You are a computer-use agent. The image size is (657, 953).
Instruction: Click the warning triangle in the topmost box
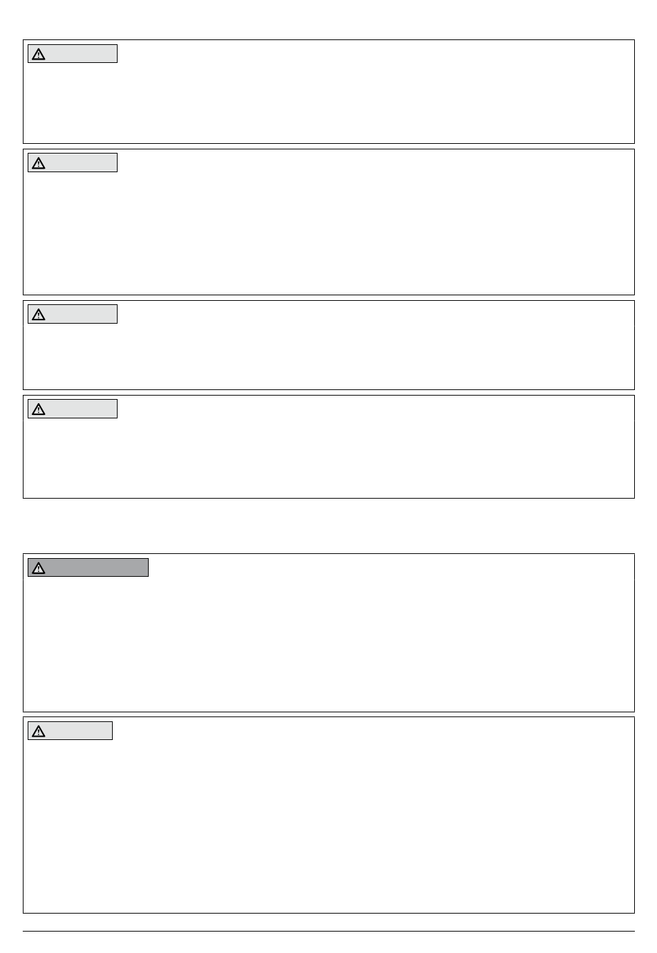(39, 54)
